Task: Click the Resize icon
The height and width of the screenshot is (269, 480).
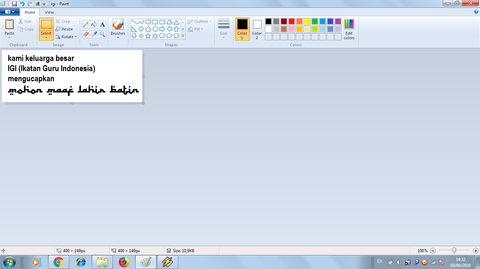Action: [58, 29]
